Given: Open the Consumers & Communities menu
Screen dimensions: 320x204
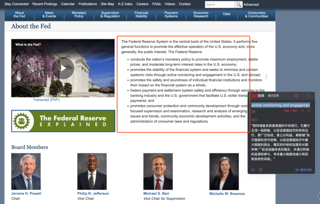Looking at the screenshot, I should 257,15.
